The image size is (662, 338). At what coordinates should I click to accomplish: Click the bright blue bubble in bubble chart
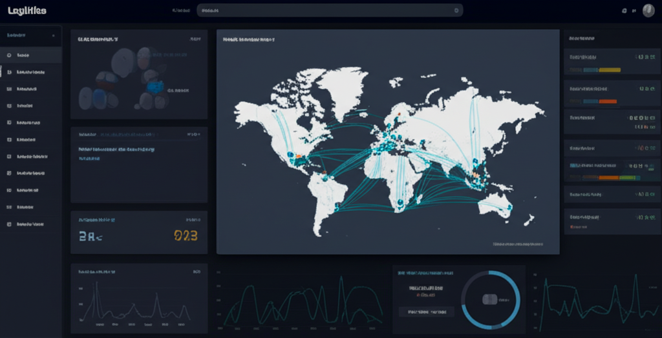point(155,87)
